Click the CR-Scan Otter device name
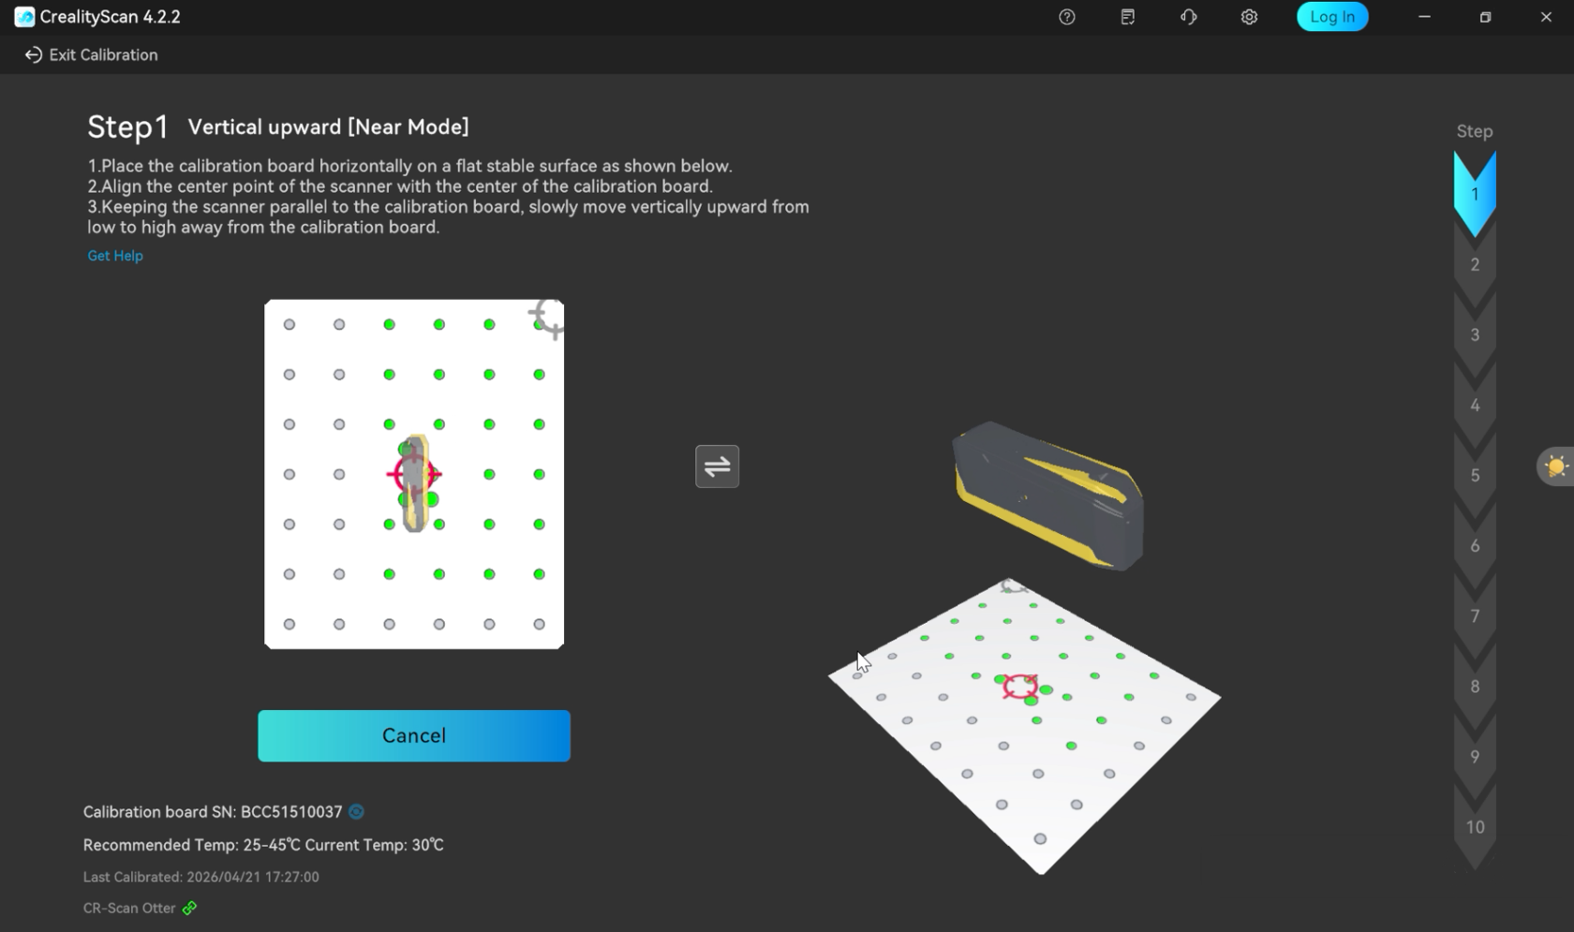Viewport: 1574px width, 932px height. point(129,908)
